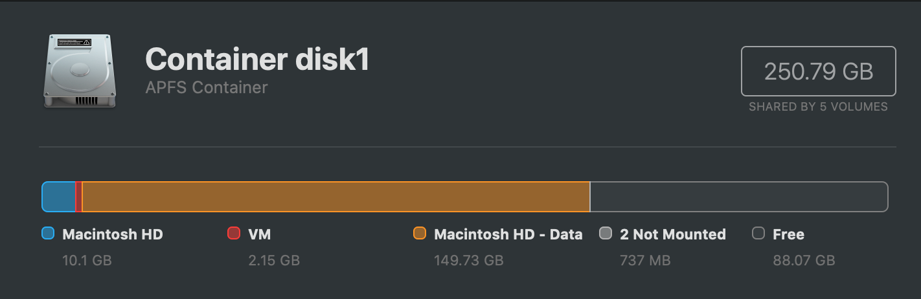Click the VM legend label
This screenshot has height=299, width=921.
[x=259, y=234]
